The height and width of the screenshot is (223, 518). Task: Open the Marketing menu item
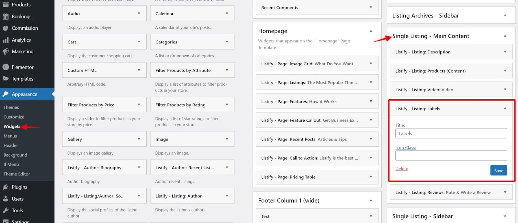pyautogui.click(x=23, y=51)
